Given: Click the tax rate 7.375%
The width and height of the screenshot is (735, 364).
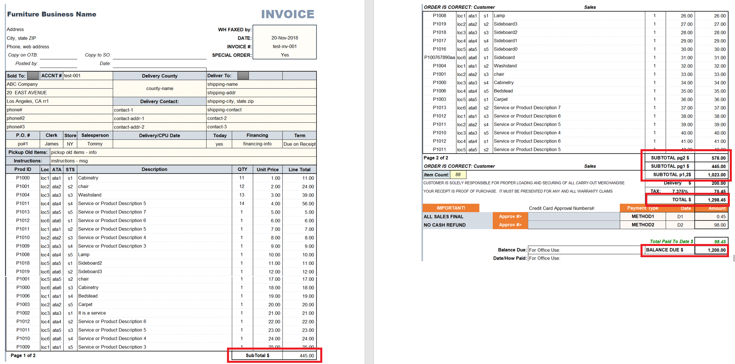Looking at the screenshot, I should point(680,192).
